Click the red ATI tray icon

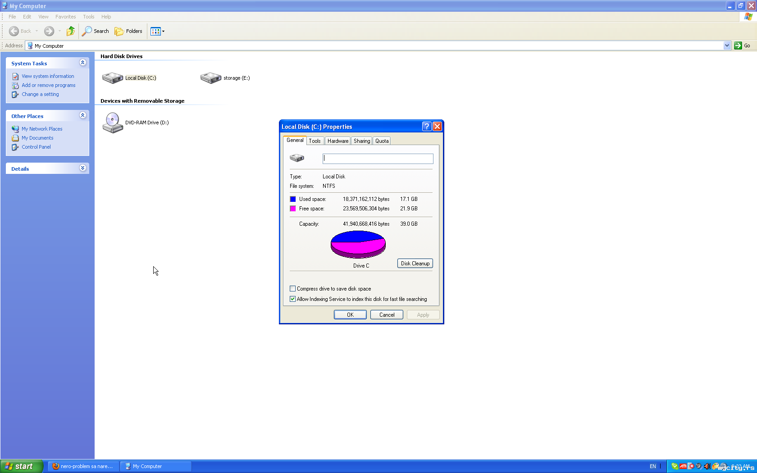point(683,466)
